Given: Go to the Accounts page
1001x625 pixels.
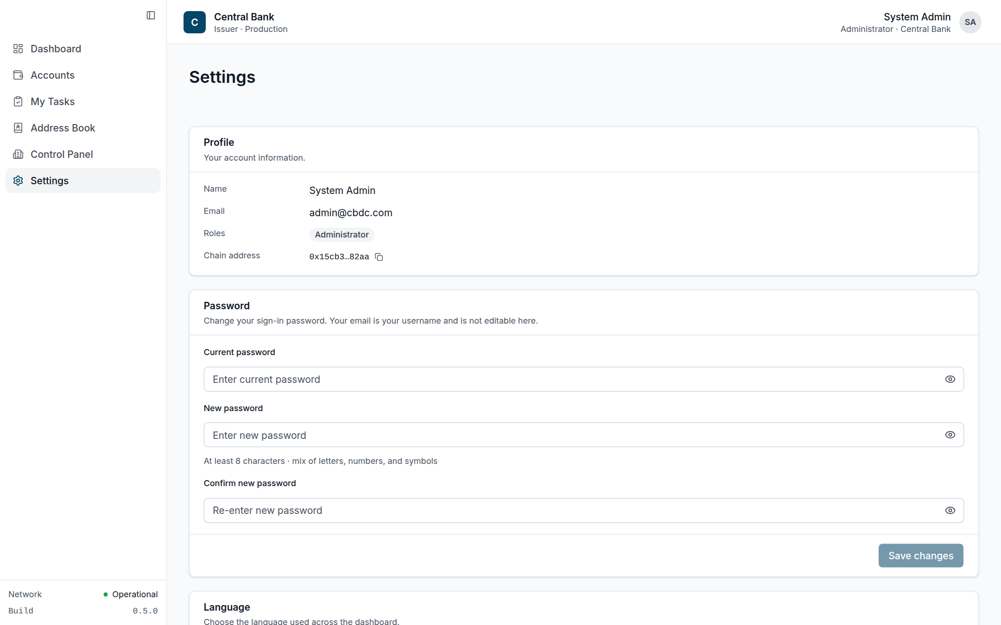Looking at the screenshot, I should 83,75.
